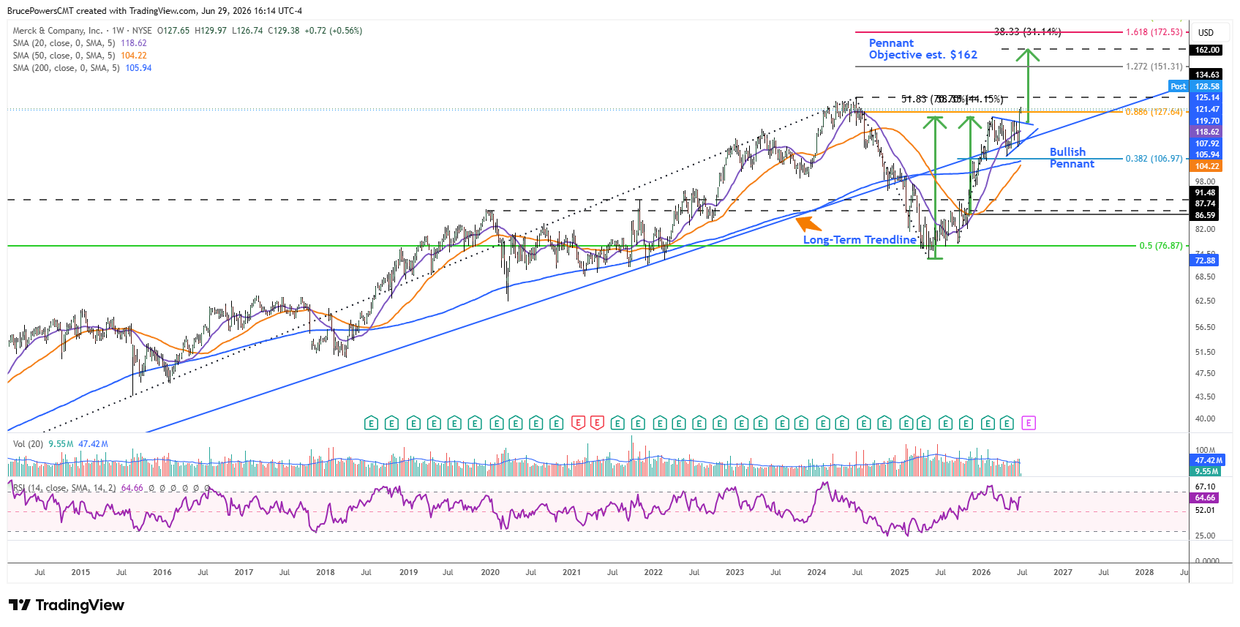Viewport: 1240px width, 627px height.
Task: Select the 1.618 (172.53) Fibonacci level label
Action: 1154,32
